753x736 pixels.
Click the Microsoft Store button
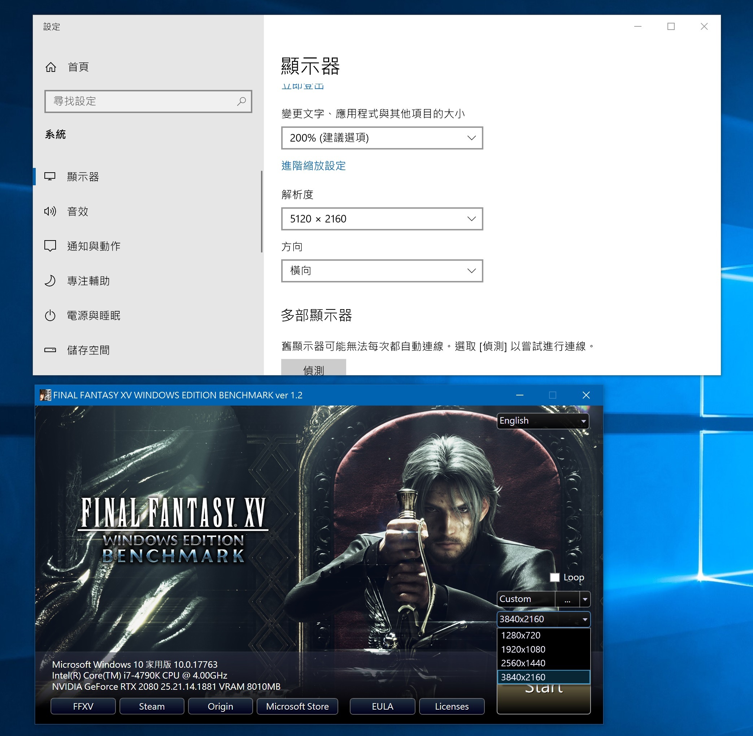coord(297,706)
